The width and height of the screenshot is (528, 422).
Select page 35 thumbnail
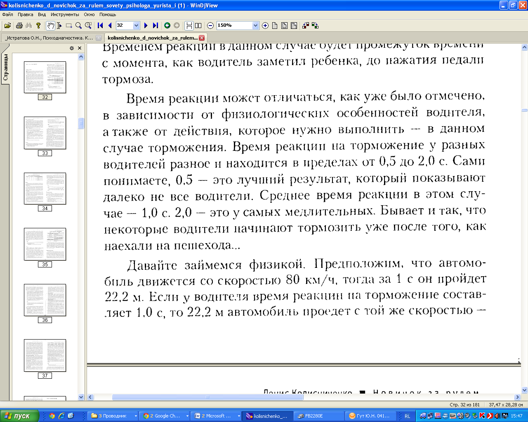point(45,244)
